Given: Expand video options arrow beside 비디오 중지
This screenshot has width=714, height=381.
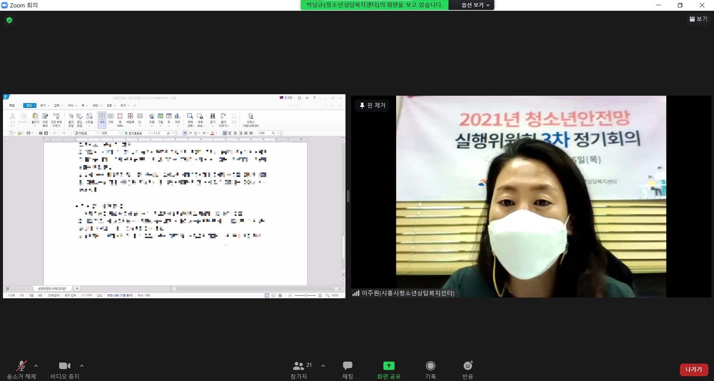Looking at the screenshot, I should click(x=82, y=365).
